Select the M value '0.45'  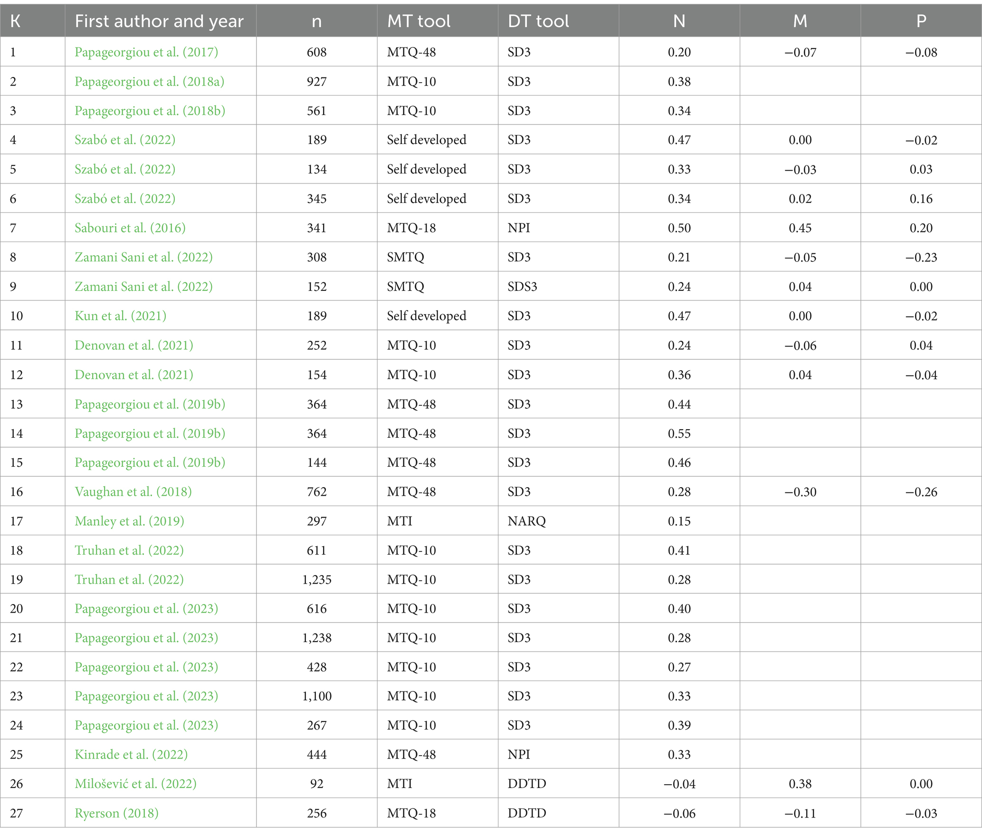click(800, 228)
